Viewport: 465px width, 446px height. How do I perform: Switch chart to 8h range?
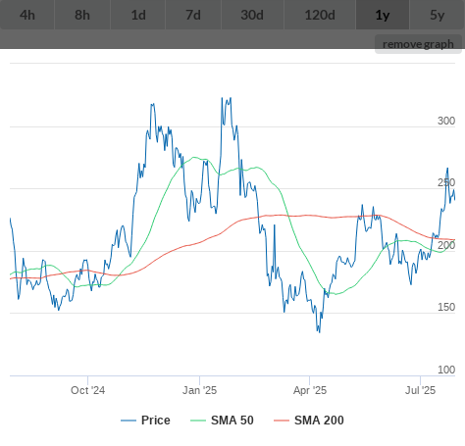coord(82,15)
